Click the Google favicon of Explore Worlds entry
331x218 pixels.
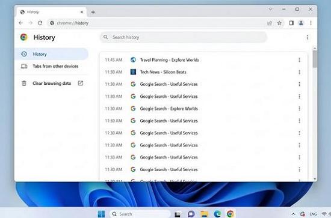[x=133, y=109]
